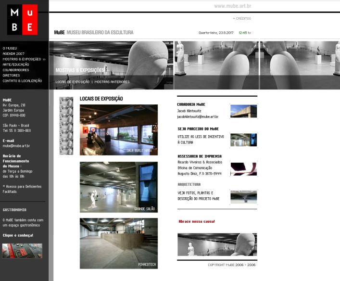Click the sculpture banner below Abrace nossa causa
340x281 pixels.
[x=217, y=244]
